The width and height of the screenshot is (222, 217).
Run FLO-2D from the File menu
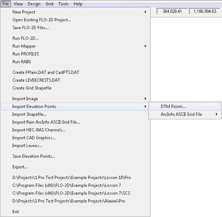pyautogui.click(x=25, y=38)
